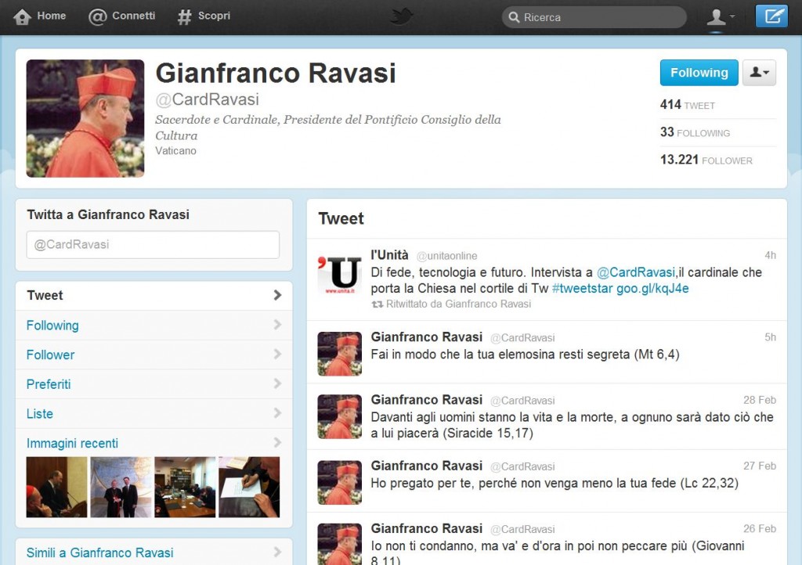
Task: Open @unitaonline handle
Action: coord(446,256)
